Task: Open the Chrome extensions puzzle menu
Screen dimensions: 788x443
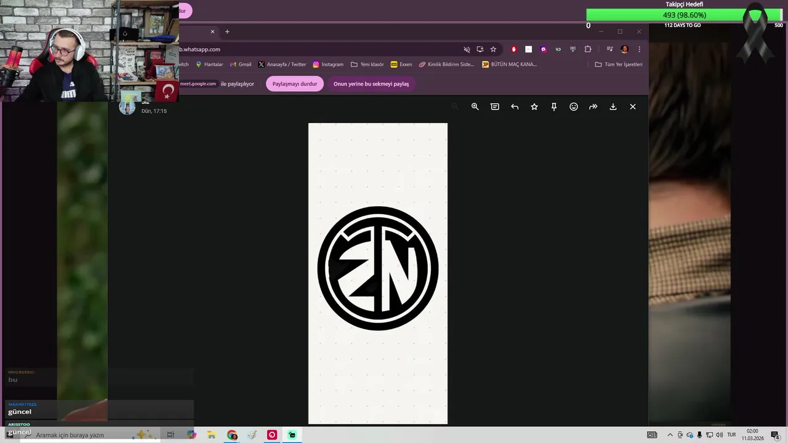Action: click(x=588, y=49)
